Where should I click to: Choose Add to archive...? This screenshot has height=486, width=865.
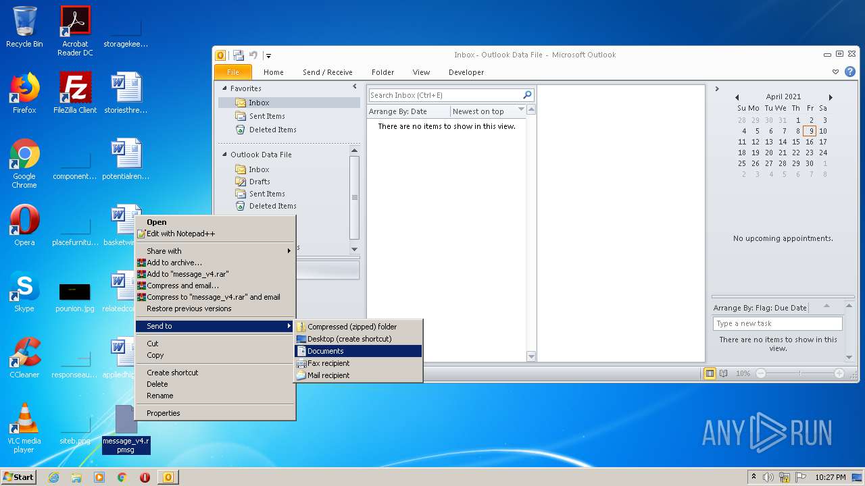pyautogui.click(x=216, y=263)
